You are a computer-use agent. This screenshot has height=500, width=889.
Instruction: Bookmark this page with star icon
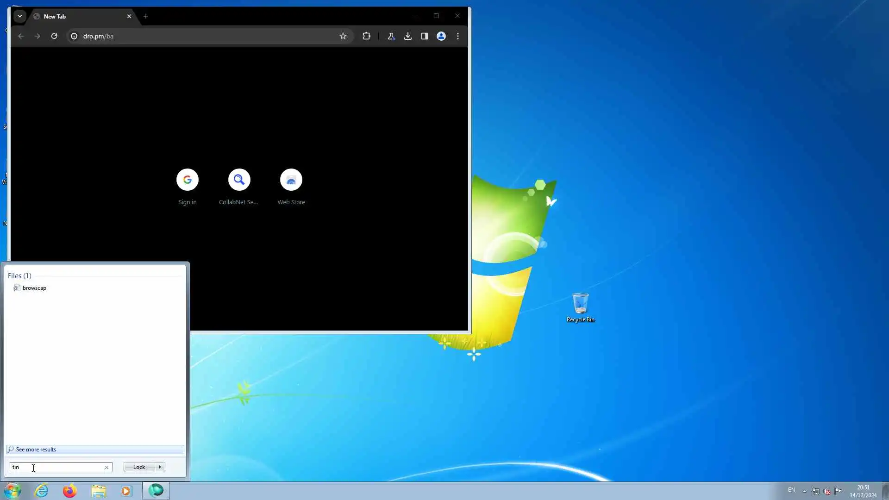tap(343, 36)
